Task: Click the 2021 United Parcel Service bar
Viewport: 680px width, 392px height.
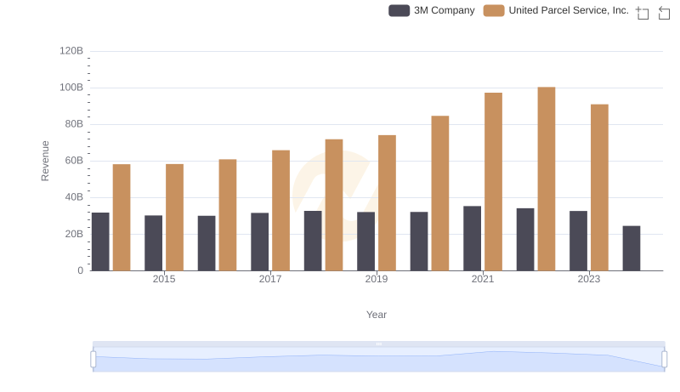Action: (494, 182)
